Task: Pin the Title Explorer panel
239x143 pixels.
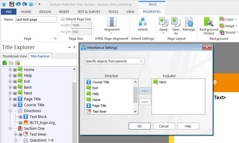Action: point(74,47)
